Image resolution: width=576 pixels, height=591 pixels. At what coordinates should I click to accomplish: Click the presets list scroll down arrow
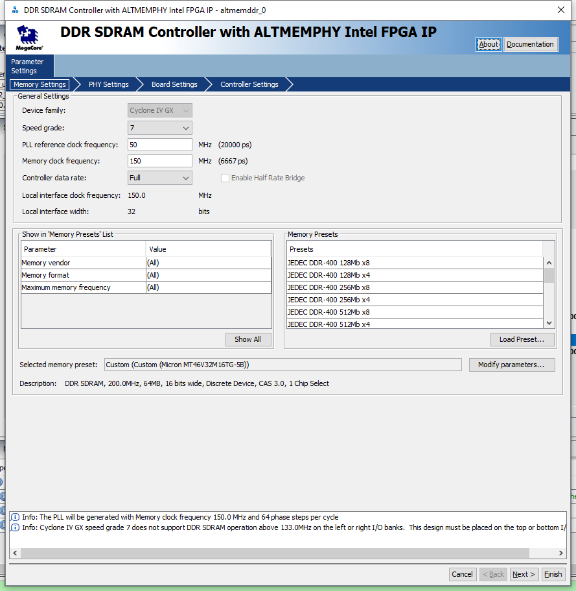549,323
